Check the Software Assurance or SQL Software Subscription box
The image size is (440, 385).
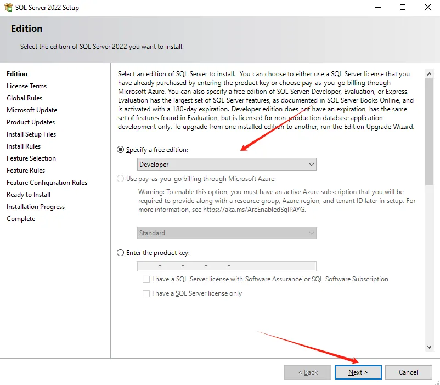(146, 279)
